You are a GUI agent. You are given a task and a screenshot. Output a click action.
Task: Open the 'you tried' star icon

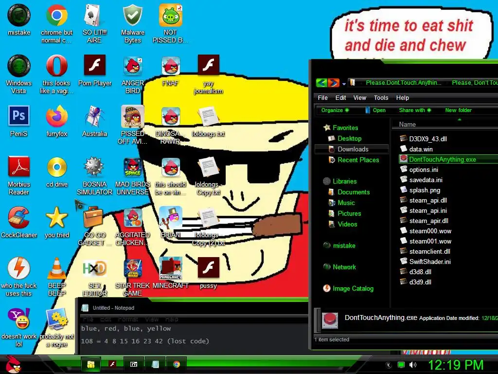pos(56,222)
